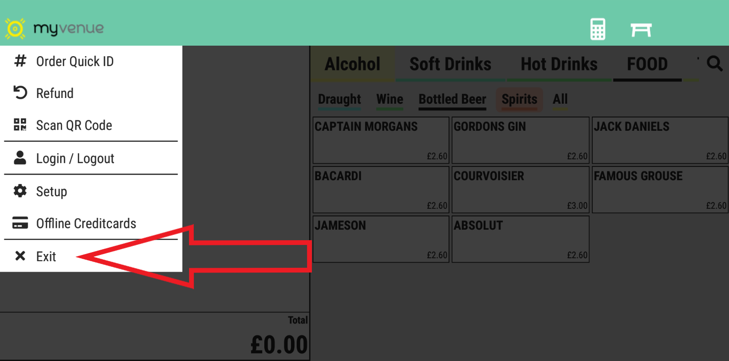This screenshot has width=729, height=361.
Task: Click the myvenue sun logo
Action: 15,29
